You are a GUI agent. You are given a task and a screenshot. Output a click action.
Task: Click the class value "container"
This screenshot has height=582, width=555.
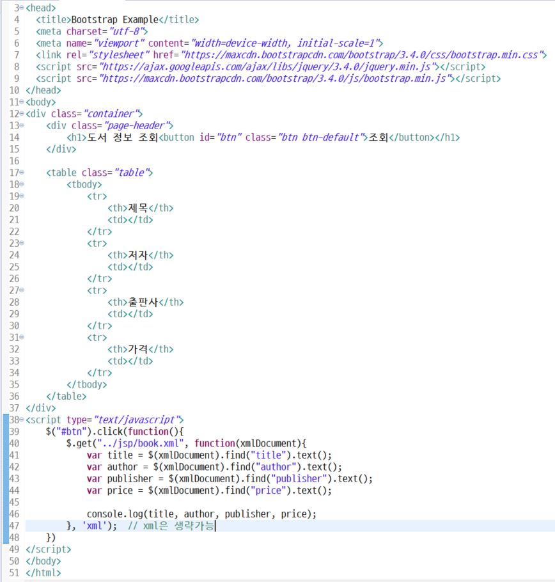(111, 114)
